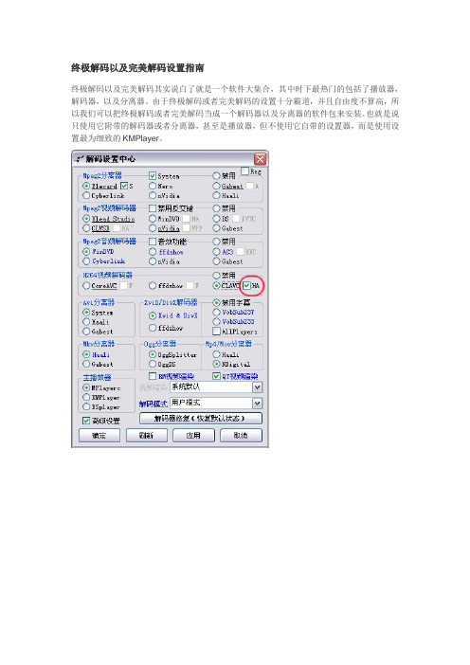This screenshot has width=470, height=665.
Task: Select System in Avi分离器 group
Action: tap(86, 313)
